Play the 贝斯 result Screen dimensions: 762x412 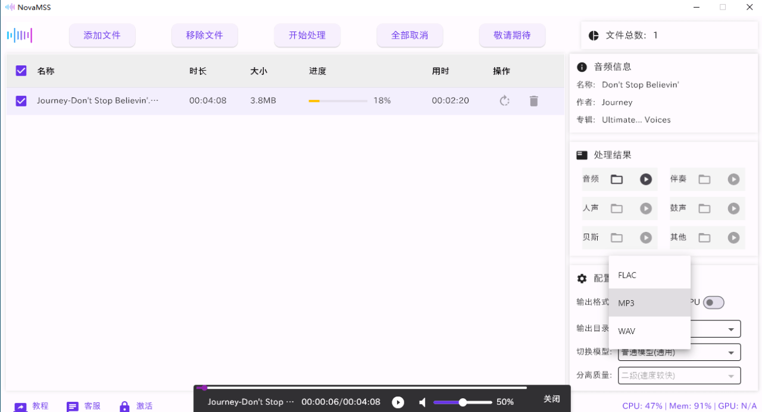point(646,237)
